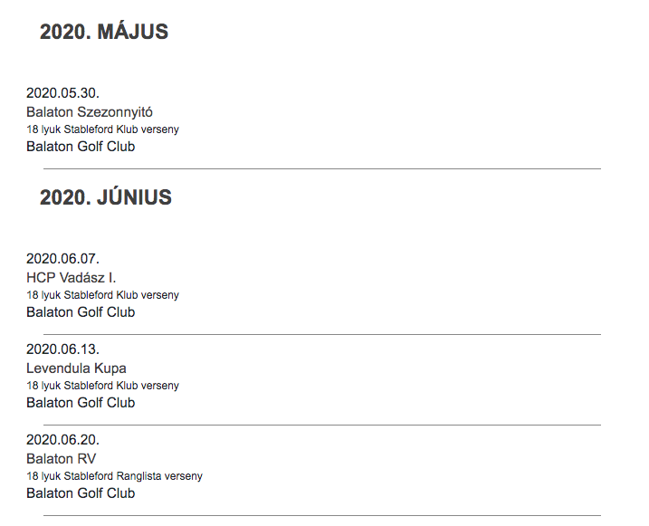Select the 2020.05.30. date

coord(62,92)
